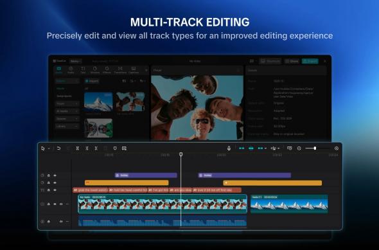Click the microphone record voiceover icon

tap(229, 148)
